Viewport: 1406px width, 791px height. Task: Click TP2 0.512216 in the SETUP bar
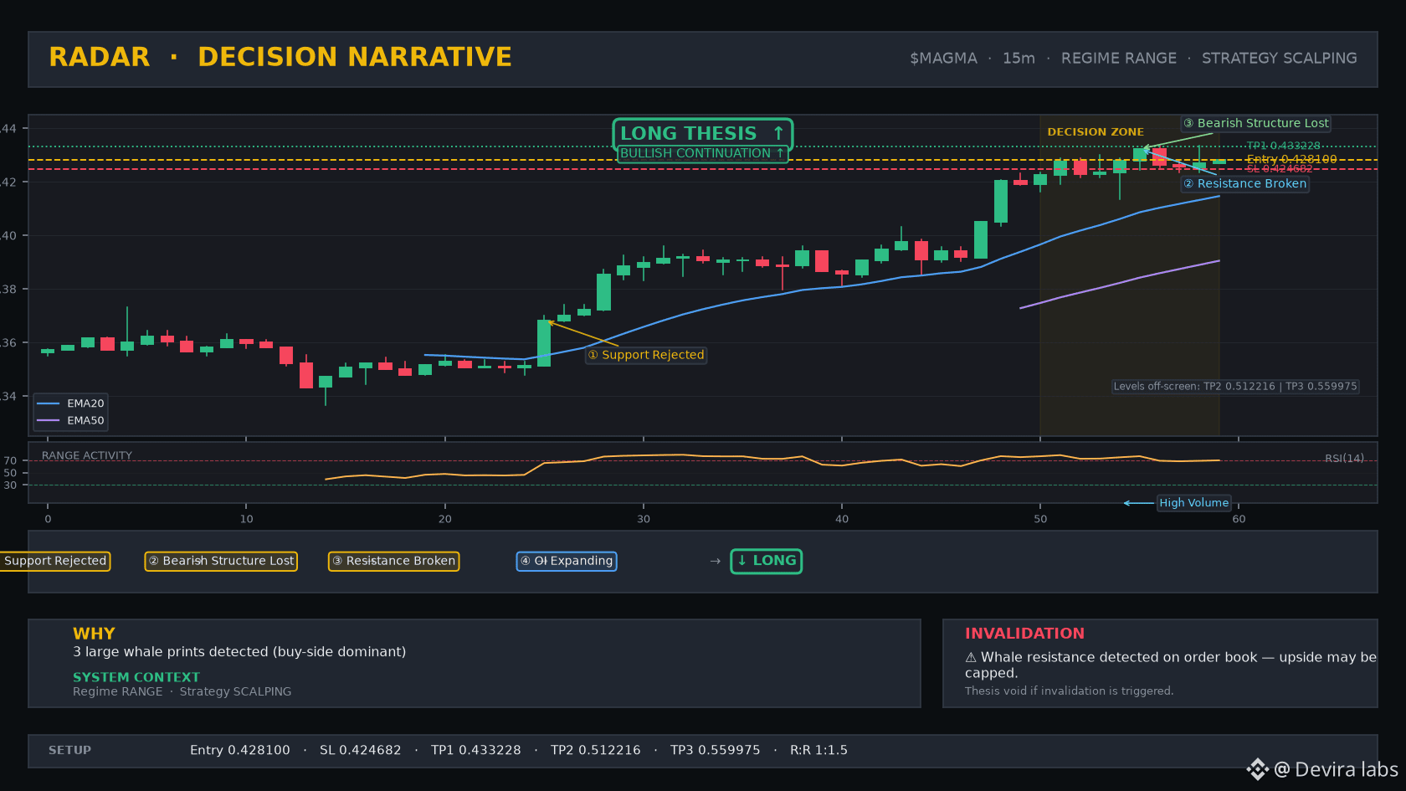(x=596, y=751)
